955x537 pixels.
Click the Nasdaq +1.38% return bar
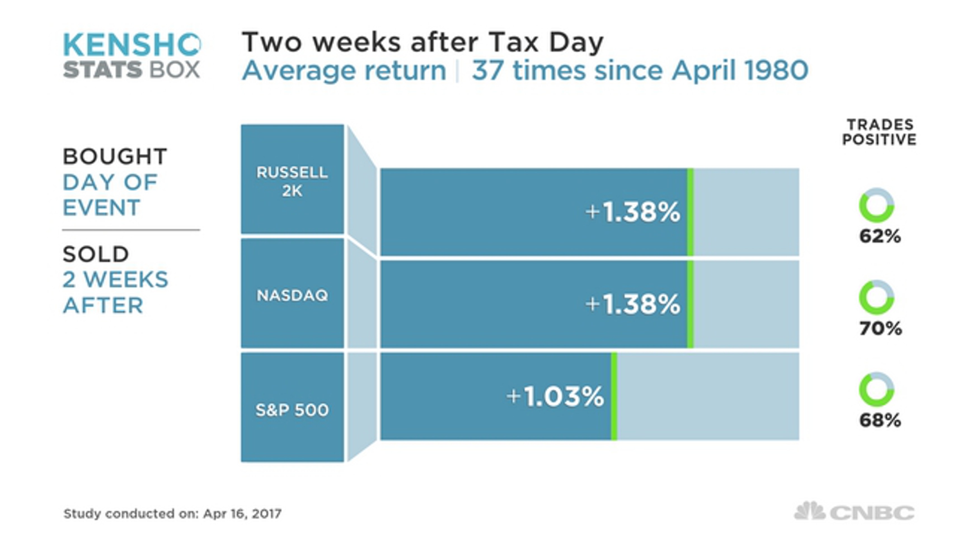coord(534,304)
